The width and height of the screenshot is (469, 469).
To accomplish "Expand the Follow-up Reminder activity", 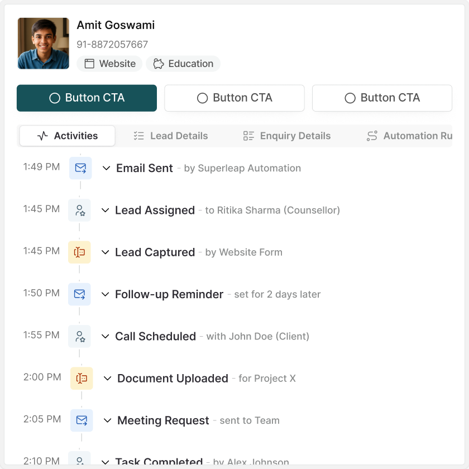I will point(106,294).
